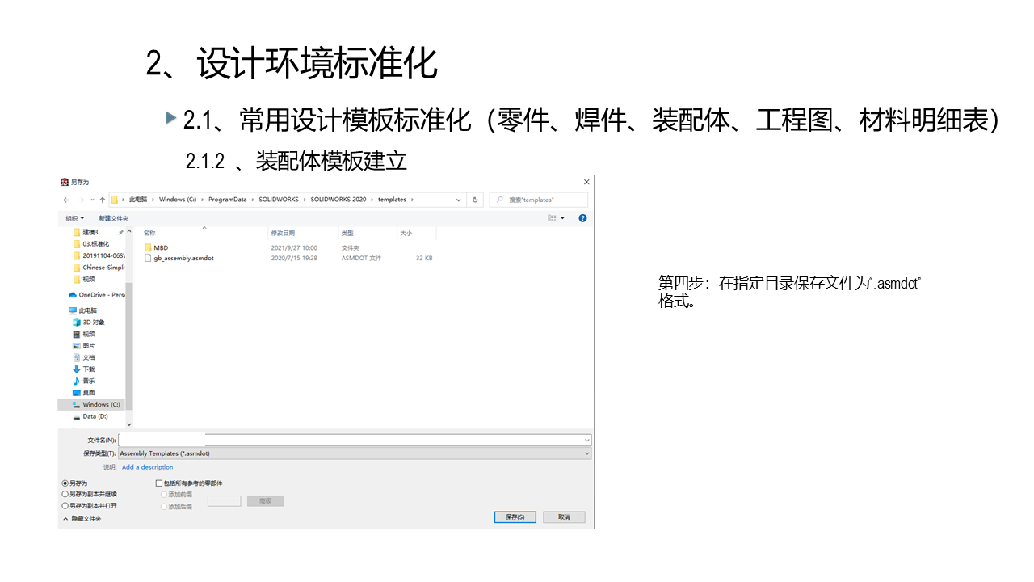The image size is (1034, 582).
Task: Choose 另存为副本并继续 option
Action: click(65, 494)
